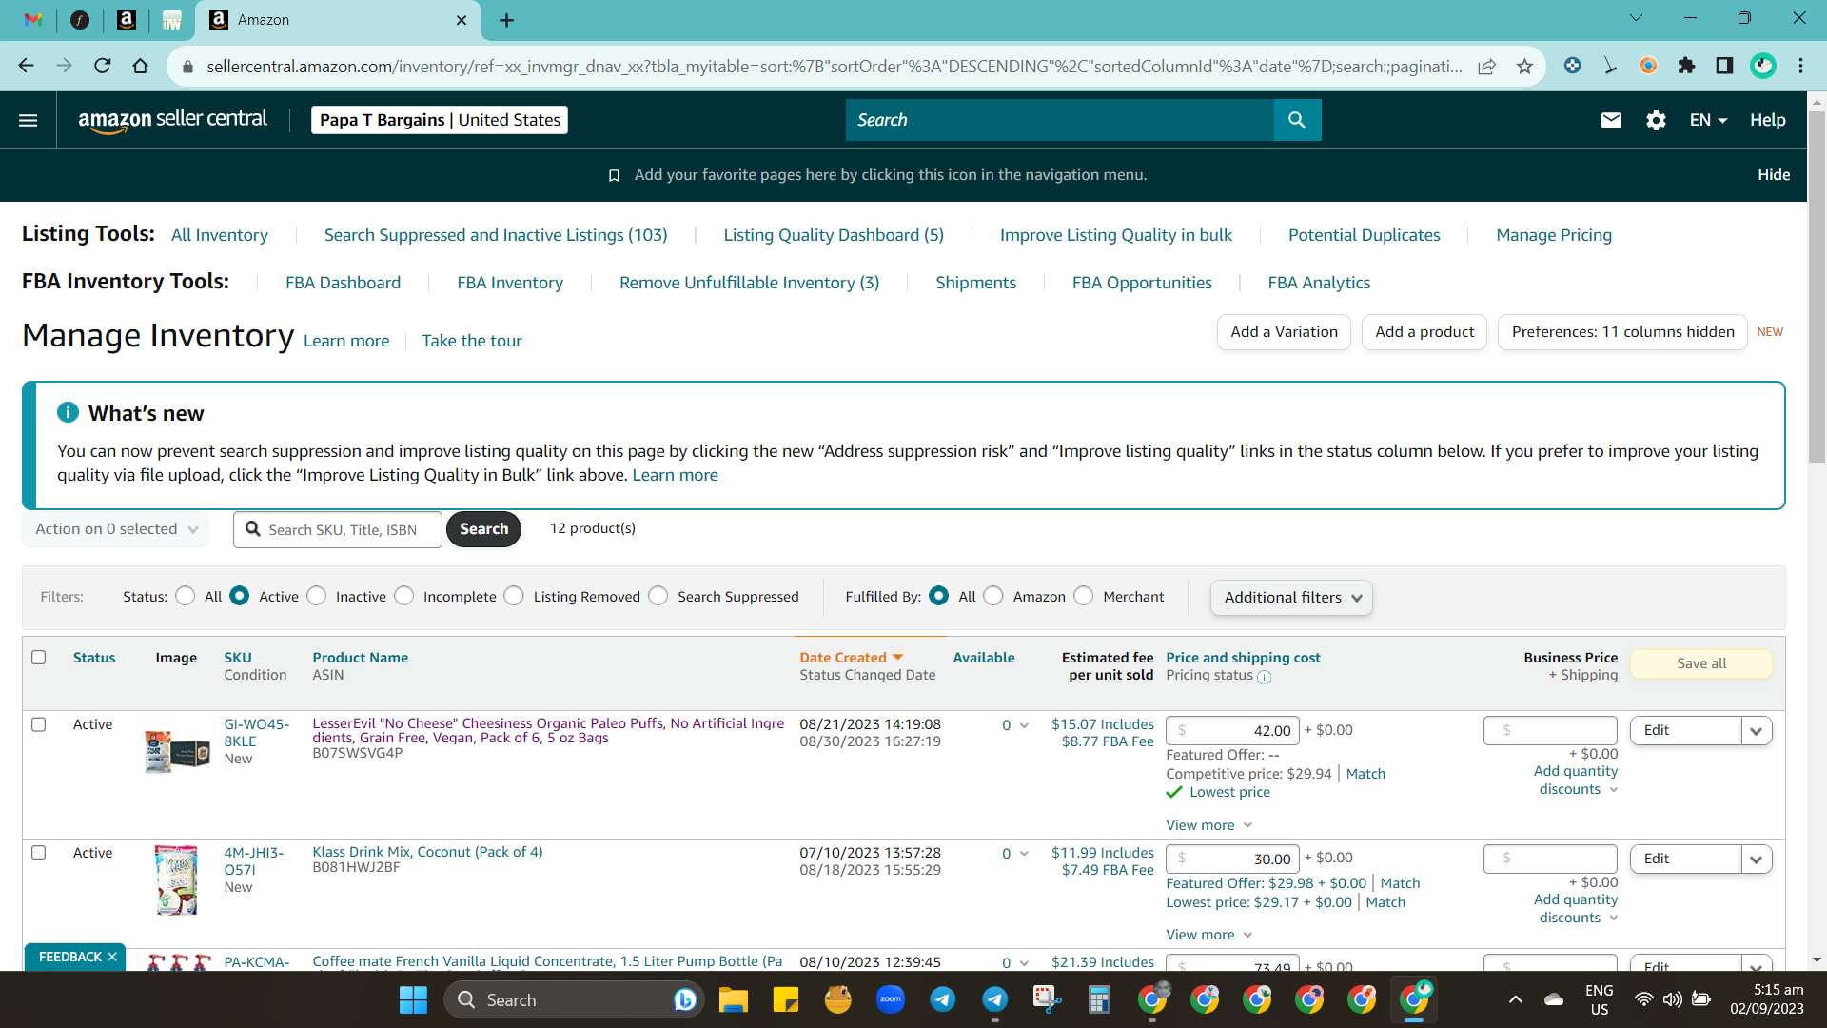Check the select-all checkbox in table header
The height and width of the screenshot is (1028, 1827).
pyautogui.click(x=39, y=657)
